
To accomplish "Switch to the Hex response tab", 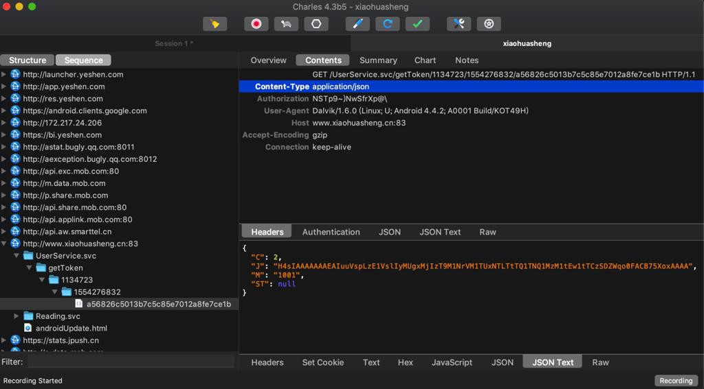I will coord(406,362).
